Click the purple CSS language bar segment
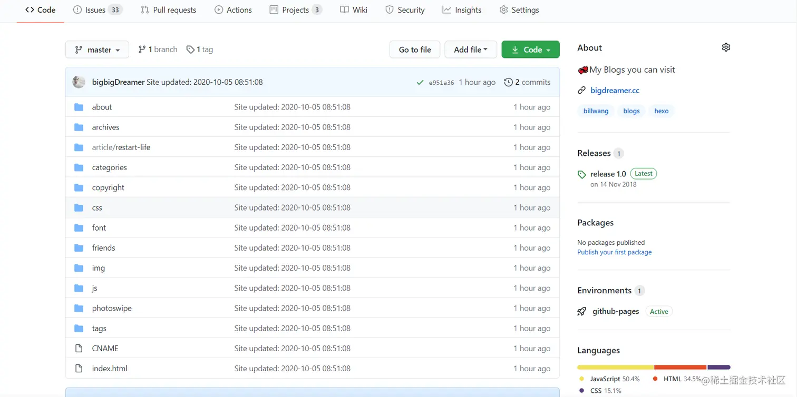The height and width of the screenshot is (397, 797). pyautogui.click(x=719, y=367)
